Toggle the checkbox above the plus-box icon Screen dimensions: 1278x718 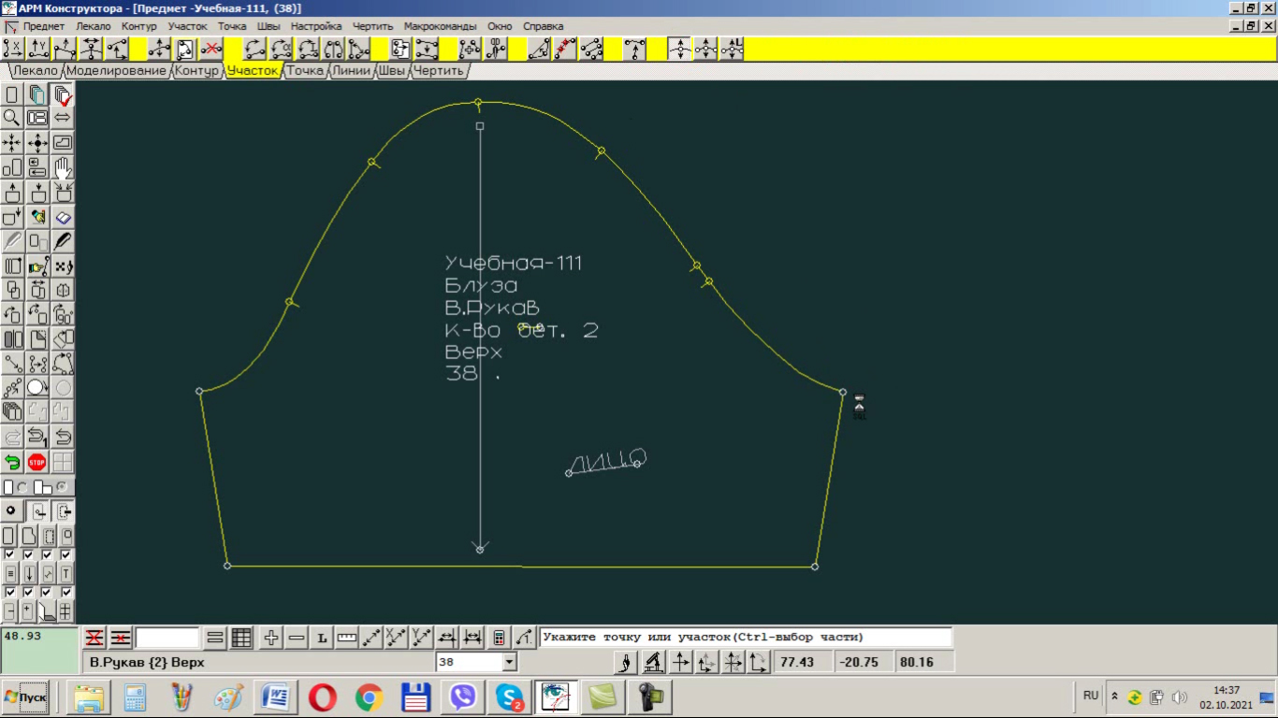click(29, 593)
